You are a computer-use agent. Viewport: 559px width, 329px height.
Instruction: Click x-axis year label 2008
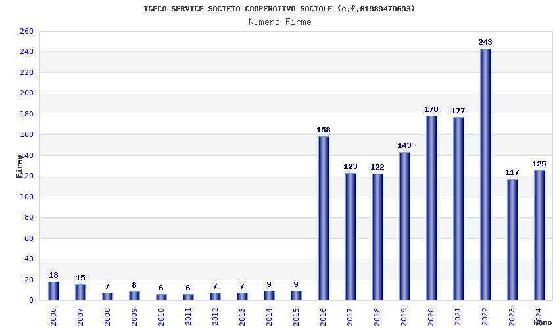[107, 317]
